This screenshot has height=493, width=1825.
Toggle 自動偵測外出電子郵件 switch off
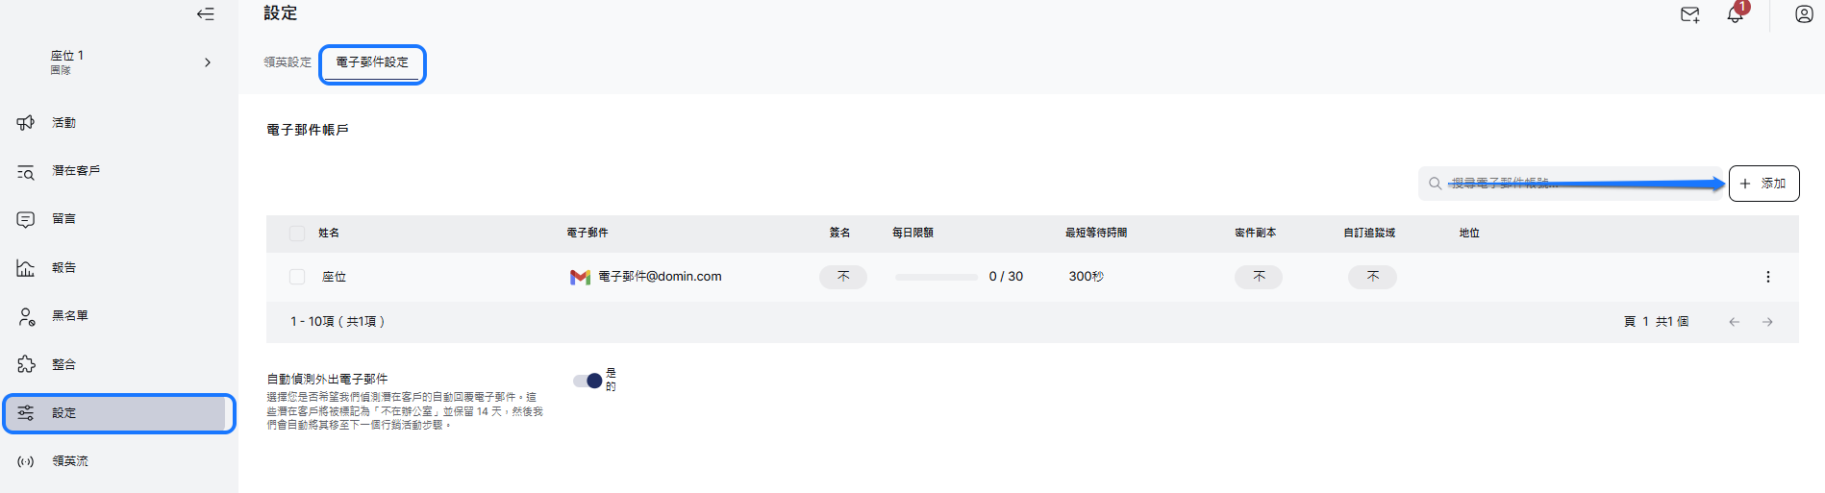(x=587, y=381)
